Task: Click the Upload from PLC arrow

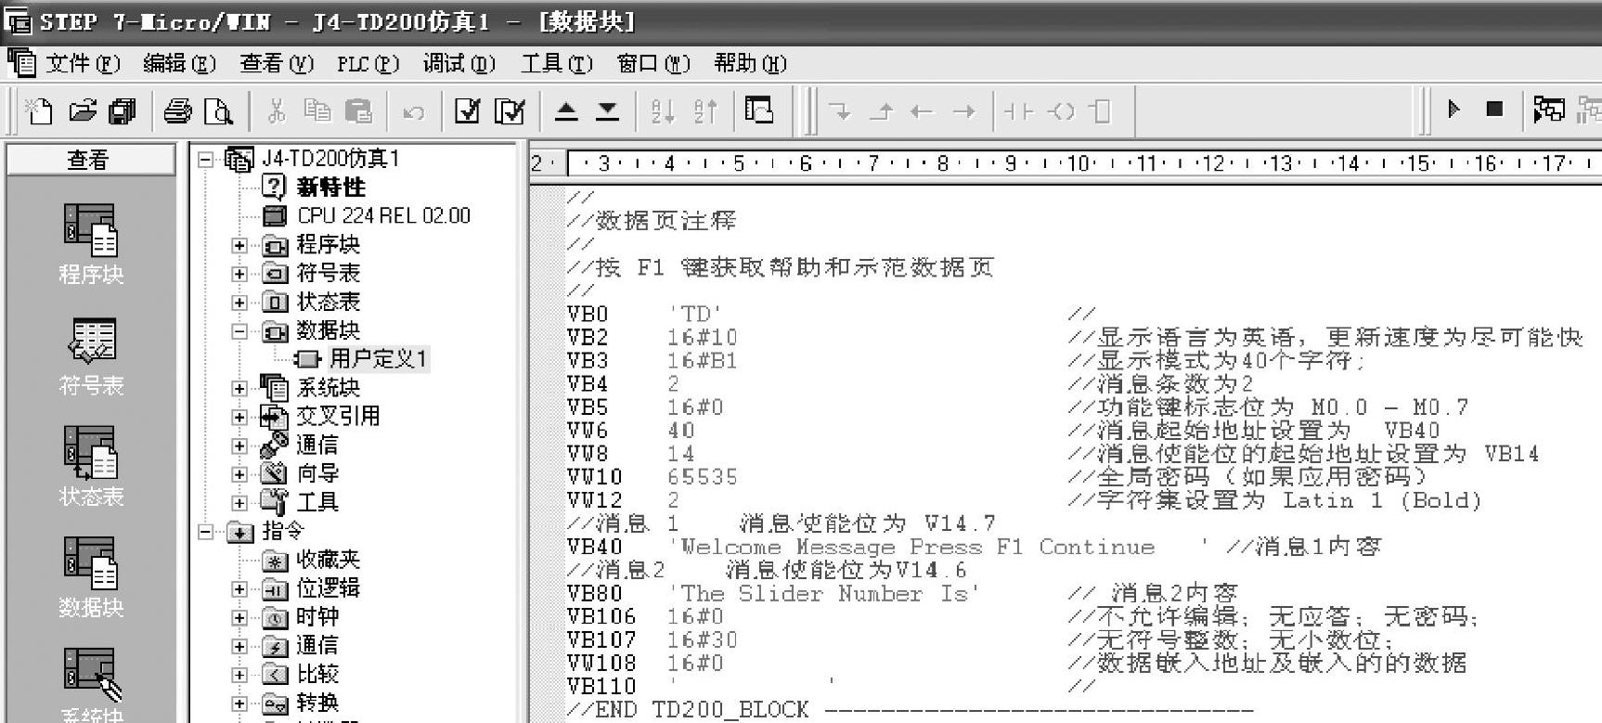Action: point(566,111)
